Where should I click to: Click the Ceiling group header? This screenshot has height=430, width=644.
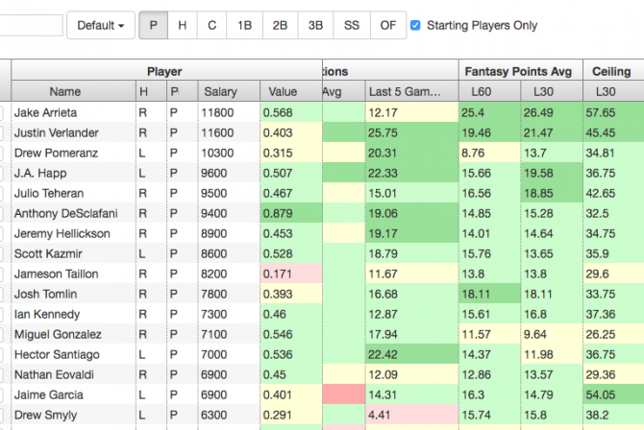point(613,71)
